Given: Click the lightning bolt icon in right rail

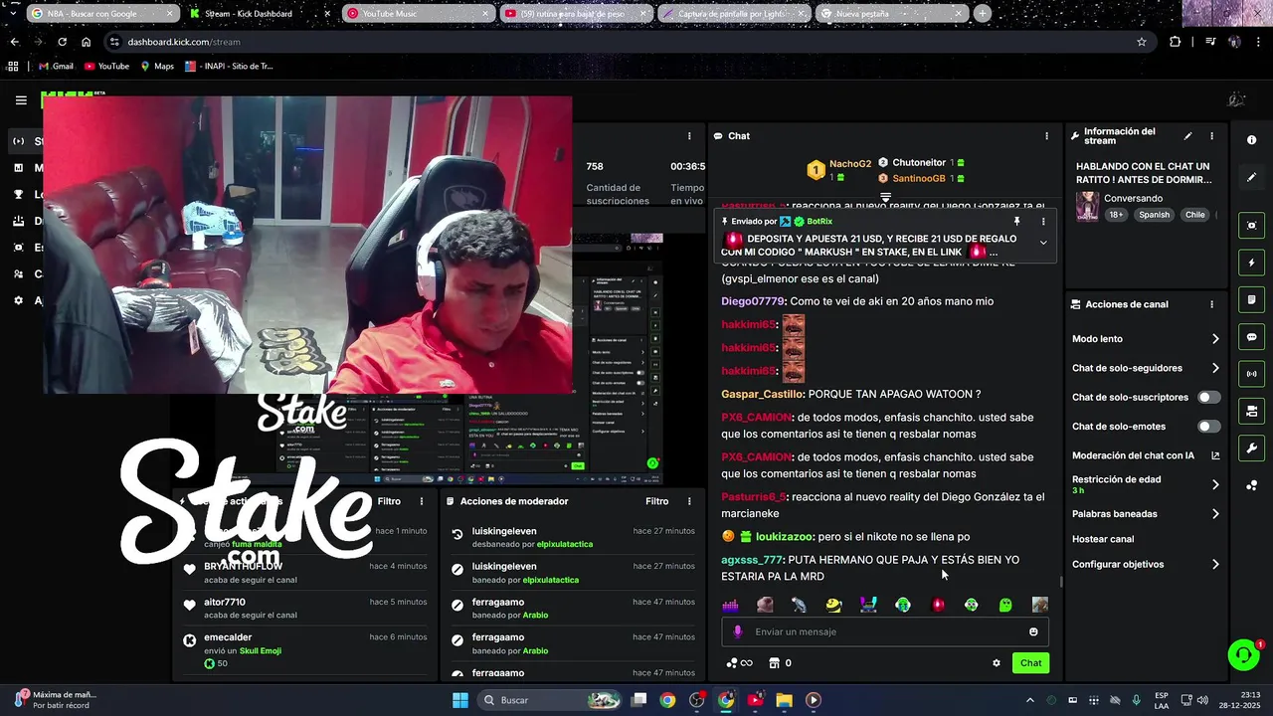Looking at the screenshot, I should 1251,263.
